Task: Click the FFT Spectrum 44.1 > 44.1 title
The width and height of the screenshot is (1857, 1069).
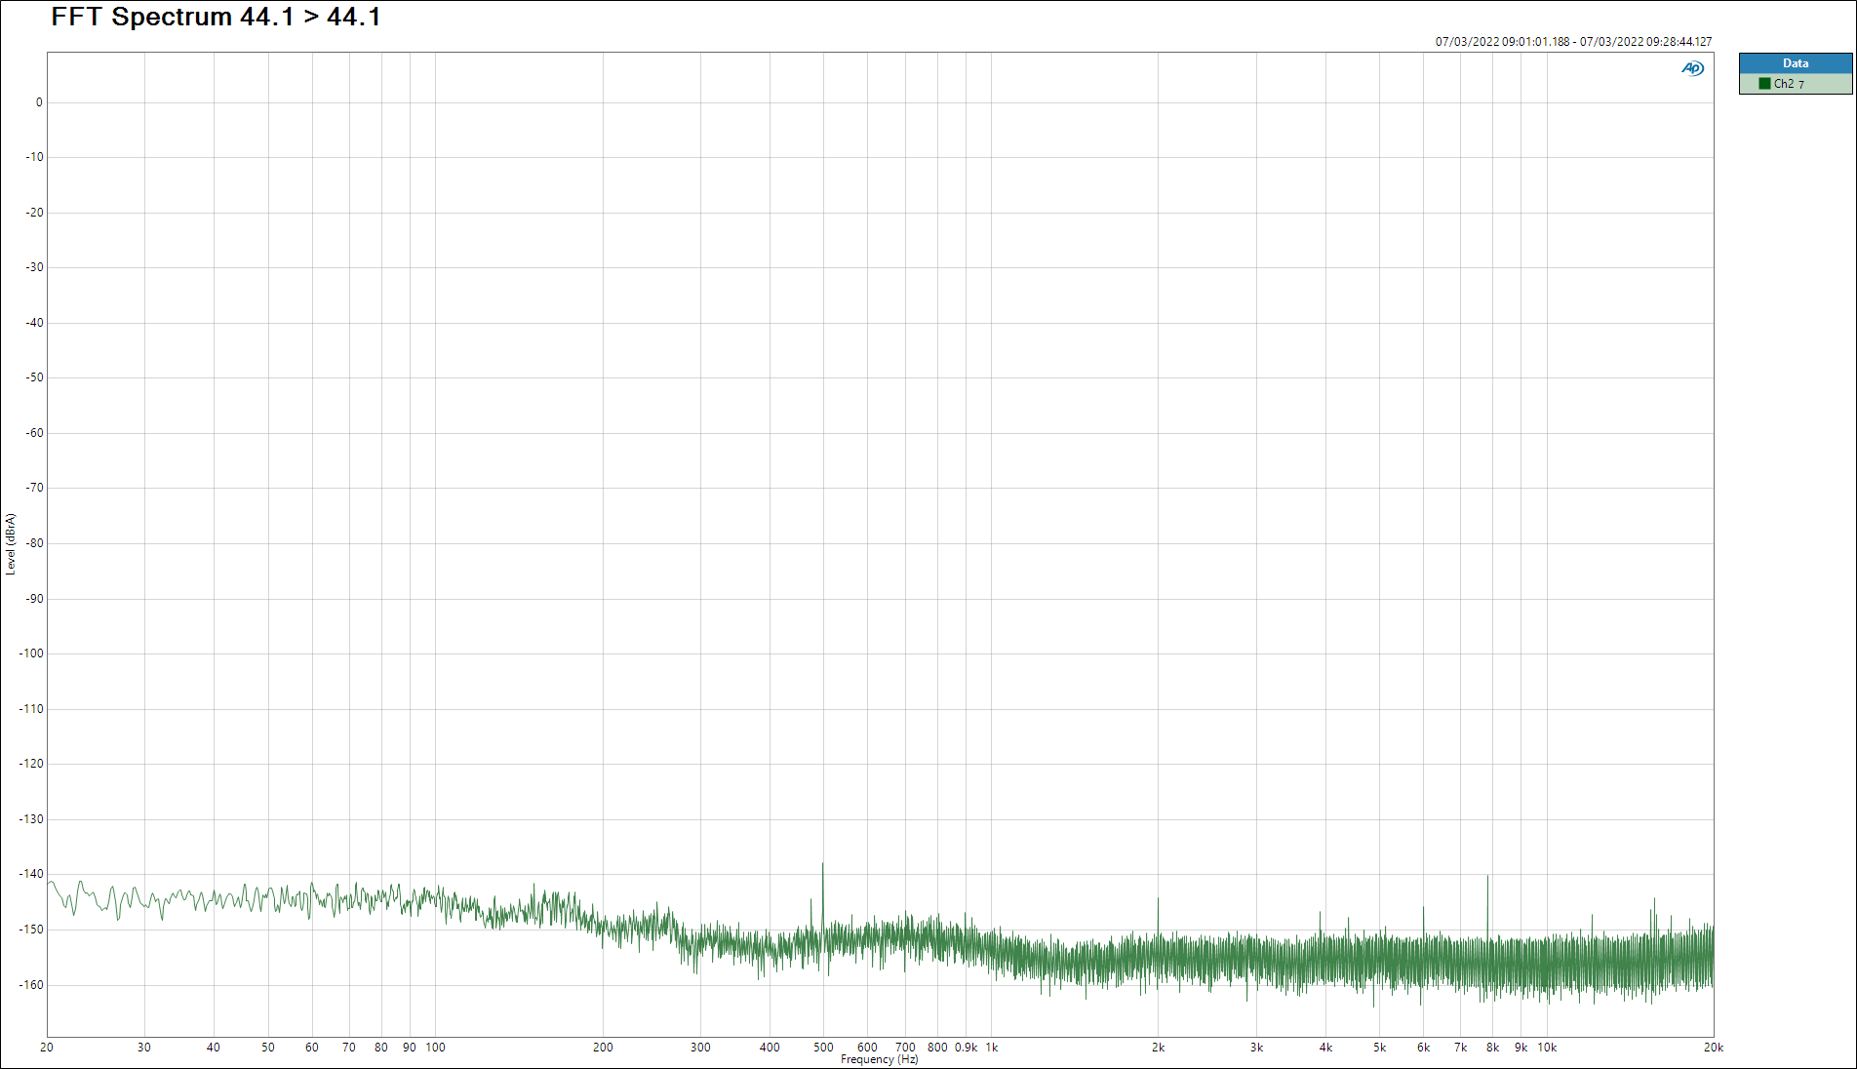Action: tap(216, 18)
